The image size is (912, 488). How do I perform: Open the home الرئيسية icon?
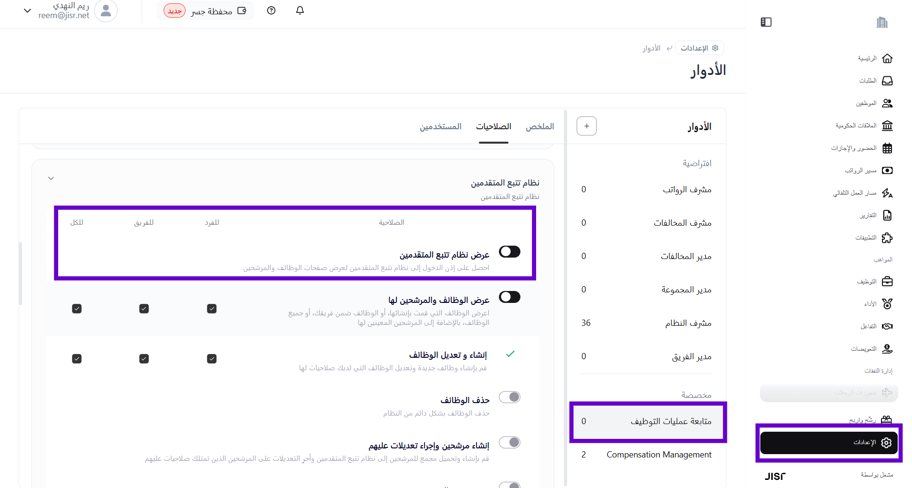(x=887, y=58)
